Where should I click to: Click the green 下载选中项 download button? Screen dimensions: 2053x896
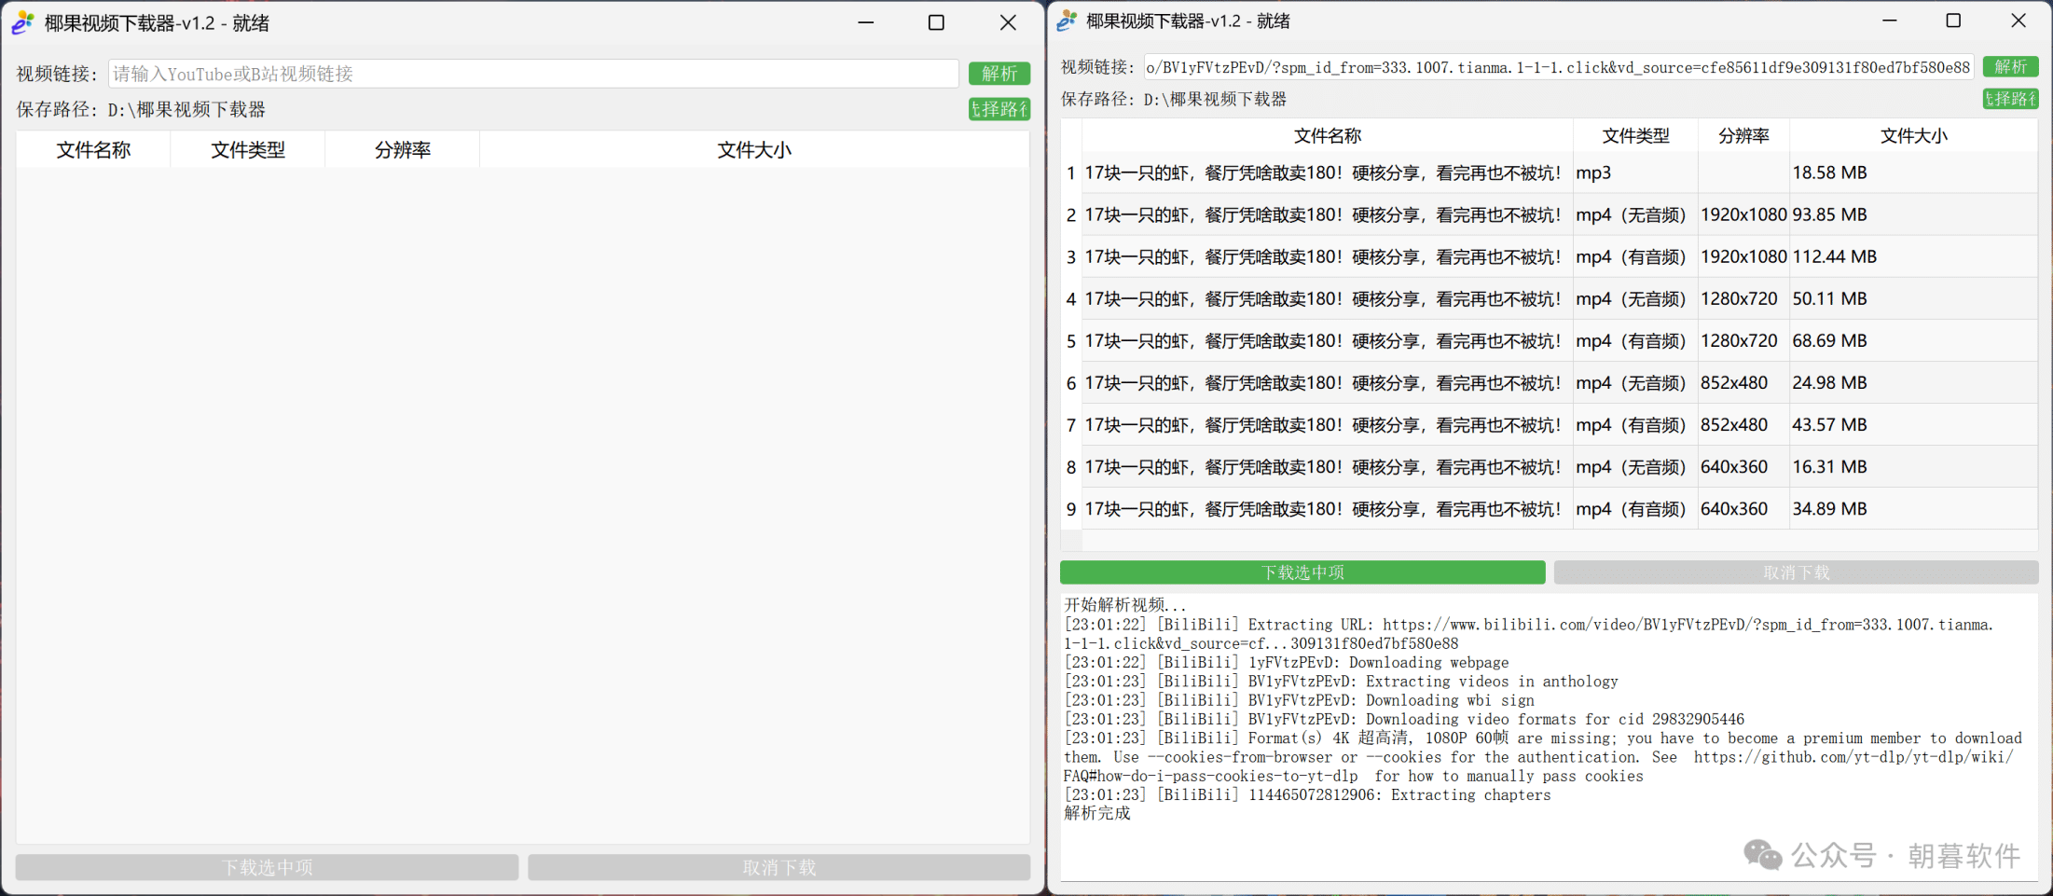[x=1302, y=572]
